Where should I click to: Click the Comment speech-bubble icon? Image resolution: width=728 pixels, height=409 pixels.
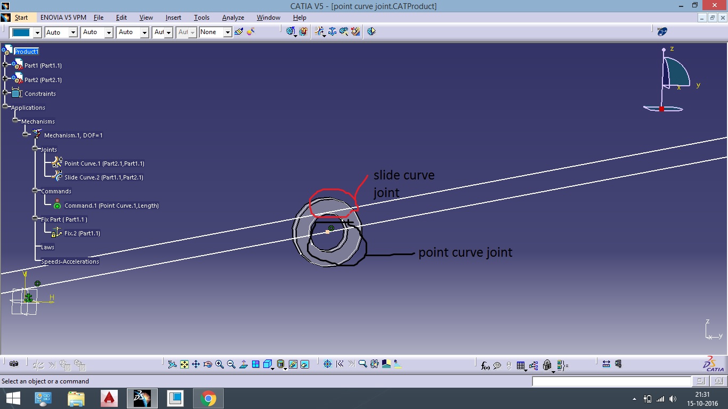(x=497, y=365)
